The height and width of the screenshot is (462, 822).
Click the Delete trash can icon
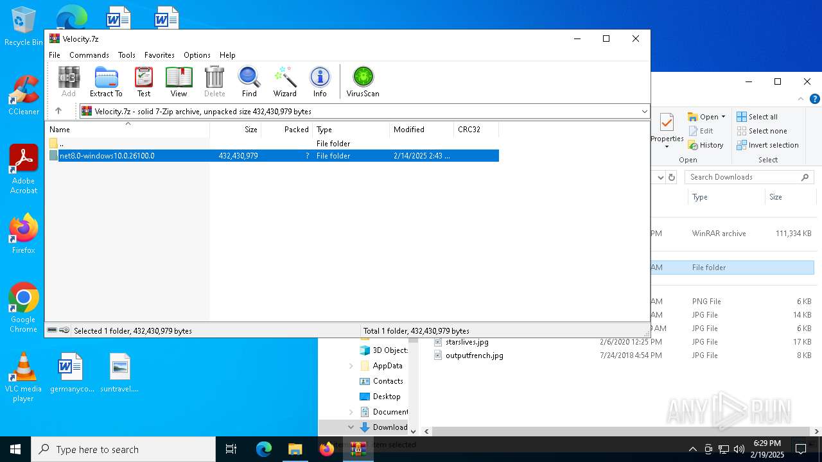214,81
